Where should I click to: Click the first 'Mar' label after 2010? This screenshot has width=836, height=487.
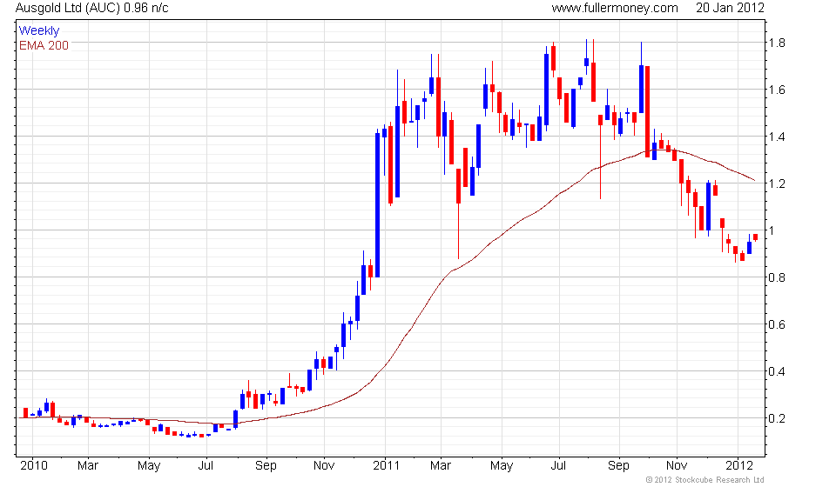pos(87,466)
